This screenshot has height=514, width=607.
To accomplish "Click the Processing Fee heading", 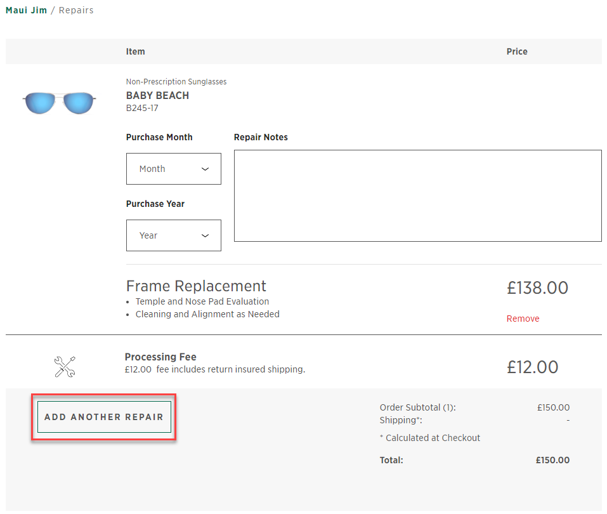I will [160, 357].
